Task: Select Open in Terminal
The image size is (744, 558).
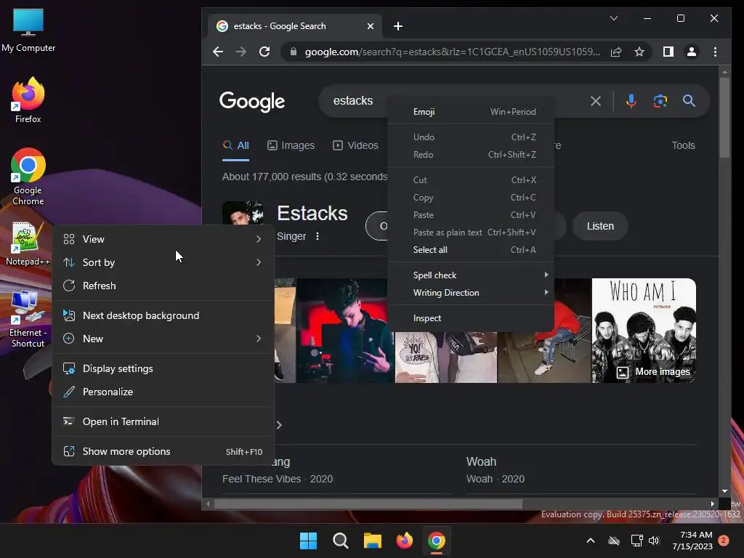Action: (x=163, y=422)
